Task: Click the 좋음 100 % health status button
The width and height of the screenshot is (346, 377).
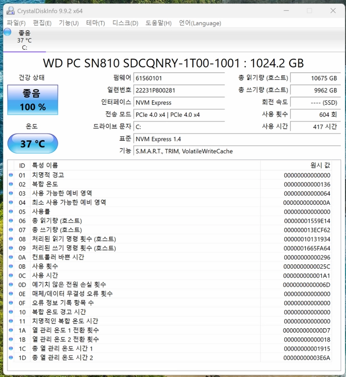Action: coord(33,100)
